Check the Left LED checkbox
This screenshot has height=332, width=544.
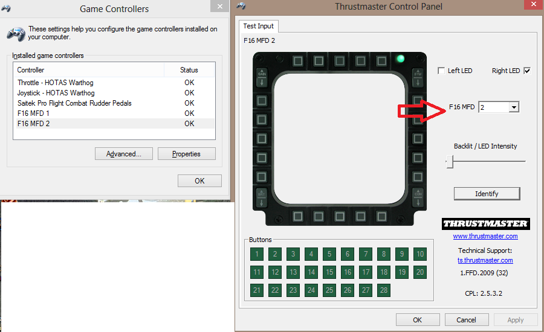point(441,71)
